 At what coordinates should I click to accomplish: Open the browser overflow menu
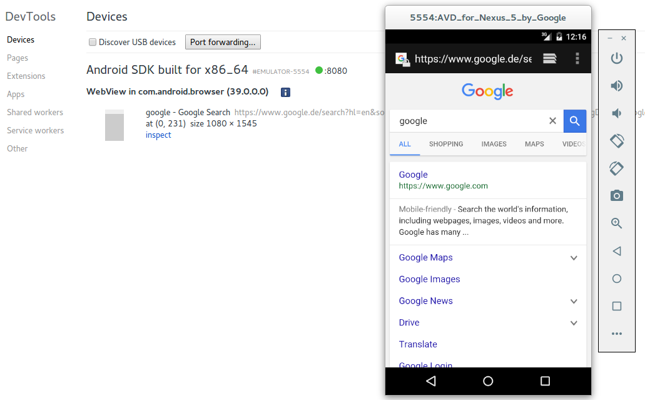point(577,58)
